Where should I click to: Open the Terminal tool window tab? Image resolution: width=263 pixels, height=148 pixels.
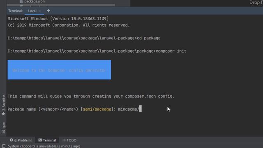click(47, 140)
